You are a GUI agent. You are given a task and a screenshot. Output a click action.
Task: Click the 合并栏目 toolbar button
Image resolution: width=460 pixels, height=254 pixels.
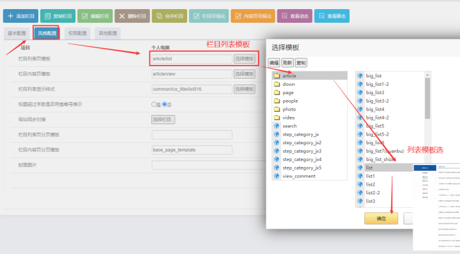click(x=170, y=16)
